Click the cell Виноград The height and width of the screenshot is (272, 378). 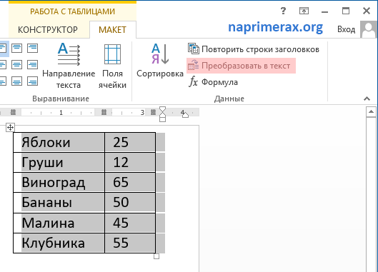coord(59,182)
